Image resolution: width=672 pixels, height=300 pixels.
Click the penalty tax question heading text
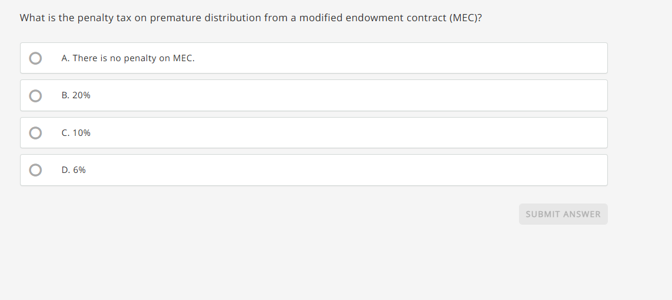pos(251,18)
